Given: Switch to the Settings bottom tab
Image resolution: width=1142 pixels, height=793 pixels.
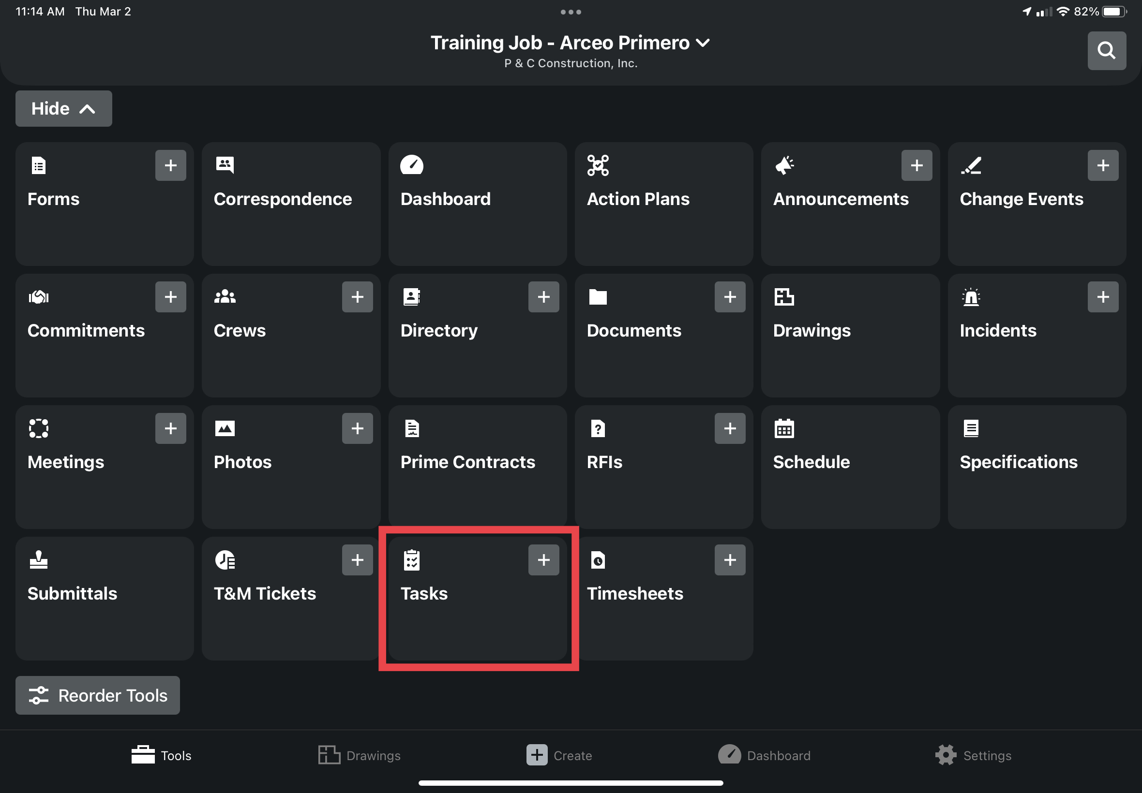Looking at the screenshot, I should pos(973,755).
